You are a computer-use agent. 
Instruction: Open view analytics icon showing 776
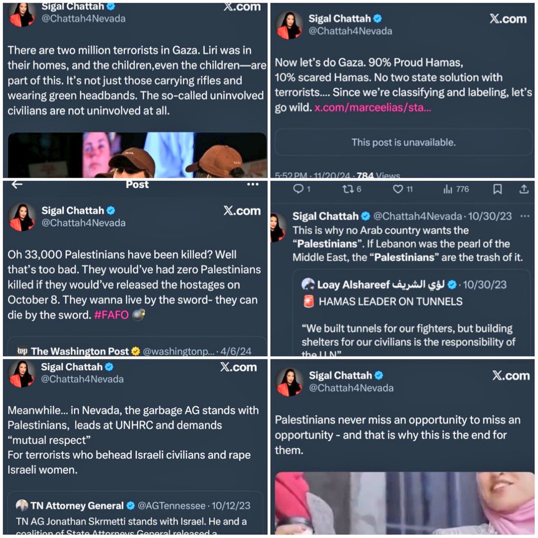pos(448,189)
